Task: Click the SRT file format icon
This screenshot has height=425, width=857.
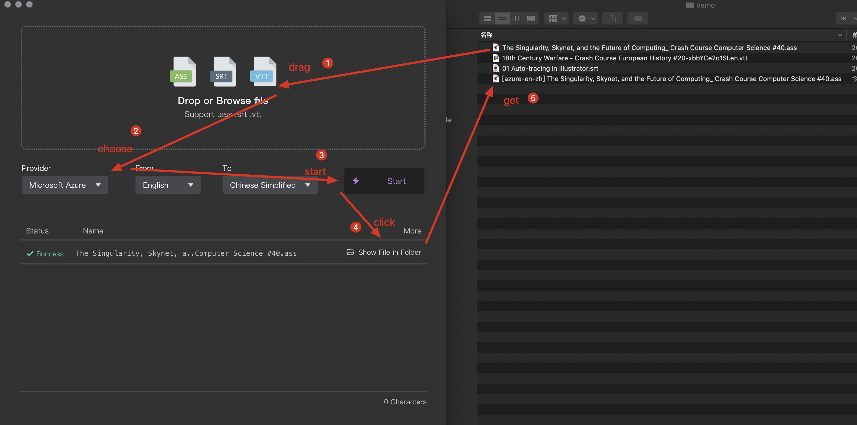Action: click(x=224, y=71)
